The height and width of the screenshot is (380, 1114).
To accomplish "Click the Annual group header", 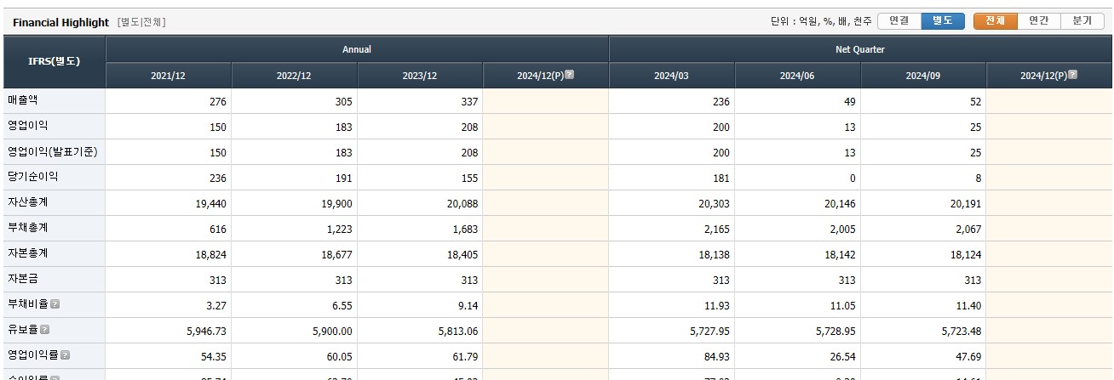I will [x=357, y=49].
